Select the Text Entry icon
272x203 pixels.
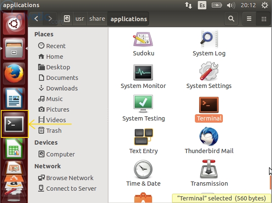pyautogui.click(x=144, y=137)
